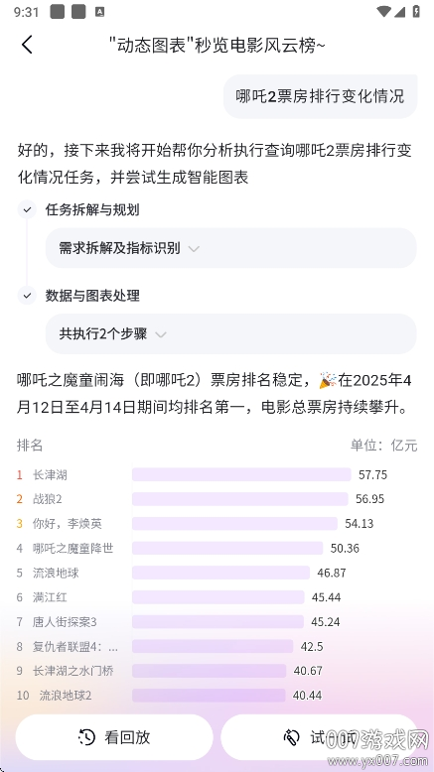This screenshot has width=434, height=772.
Task: Select the user query bubble 哪吒2票房排行变化情况
Action: tap(320, 96)
